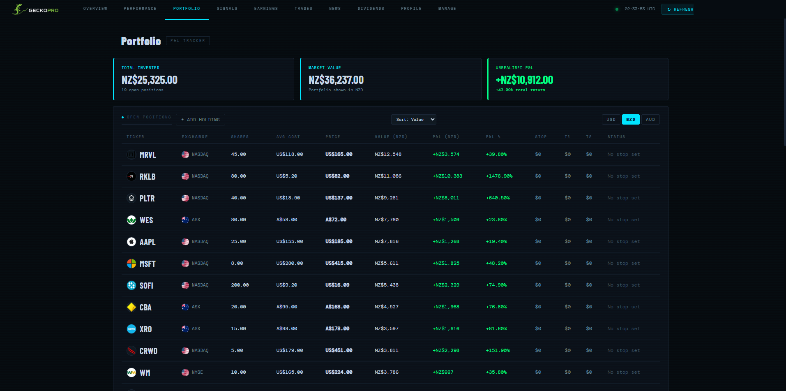
Task: Click PLTR price US$137.00
Action: (339, 198)
